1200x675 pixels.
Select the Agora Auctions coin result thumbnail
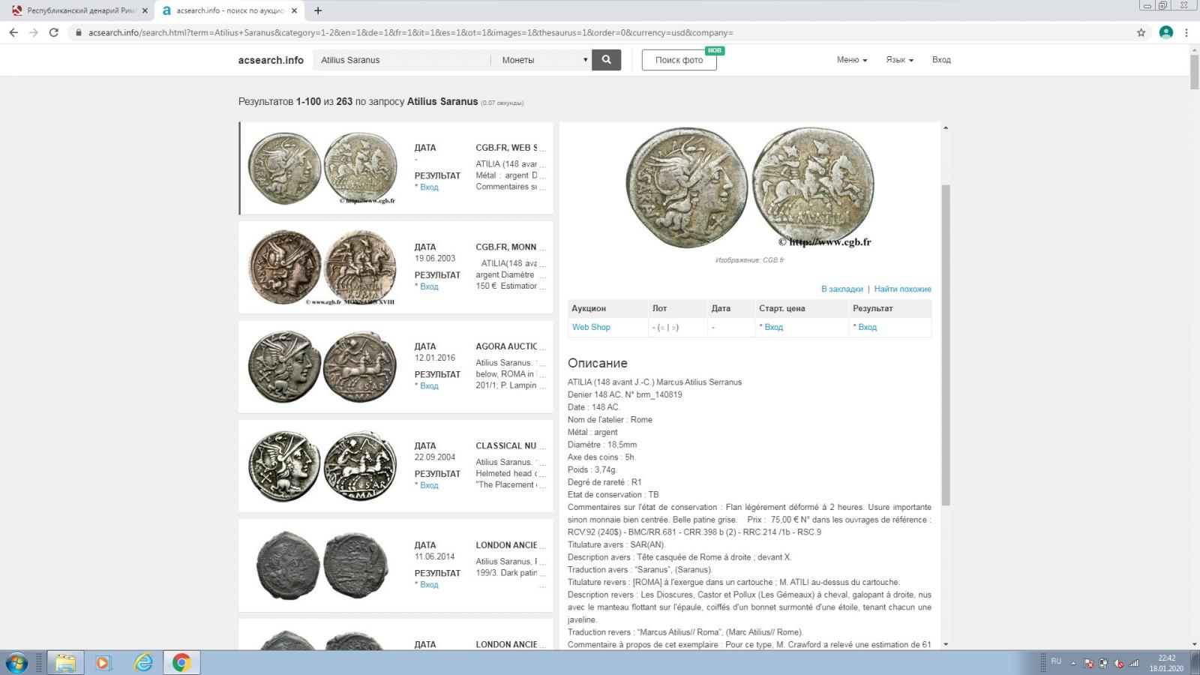[322, 367]
